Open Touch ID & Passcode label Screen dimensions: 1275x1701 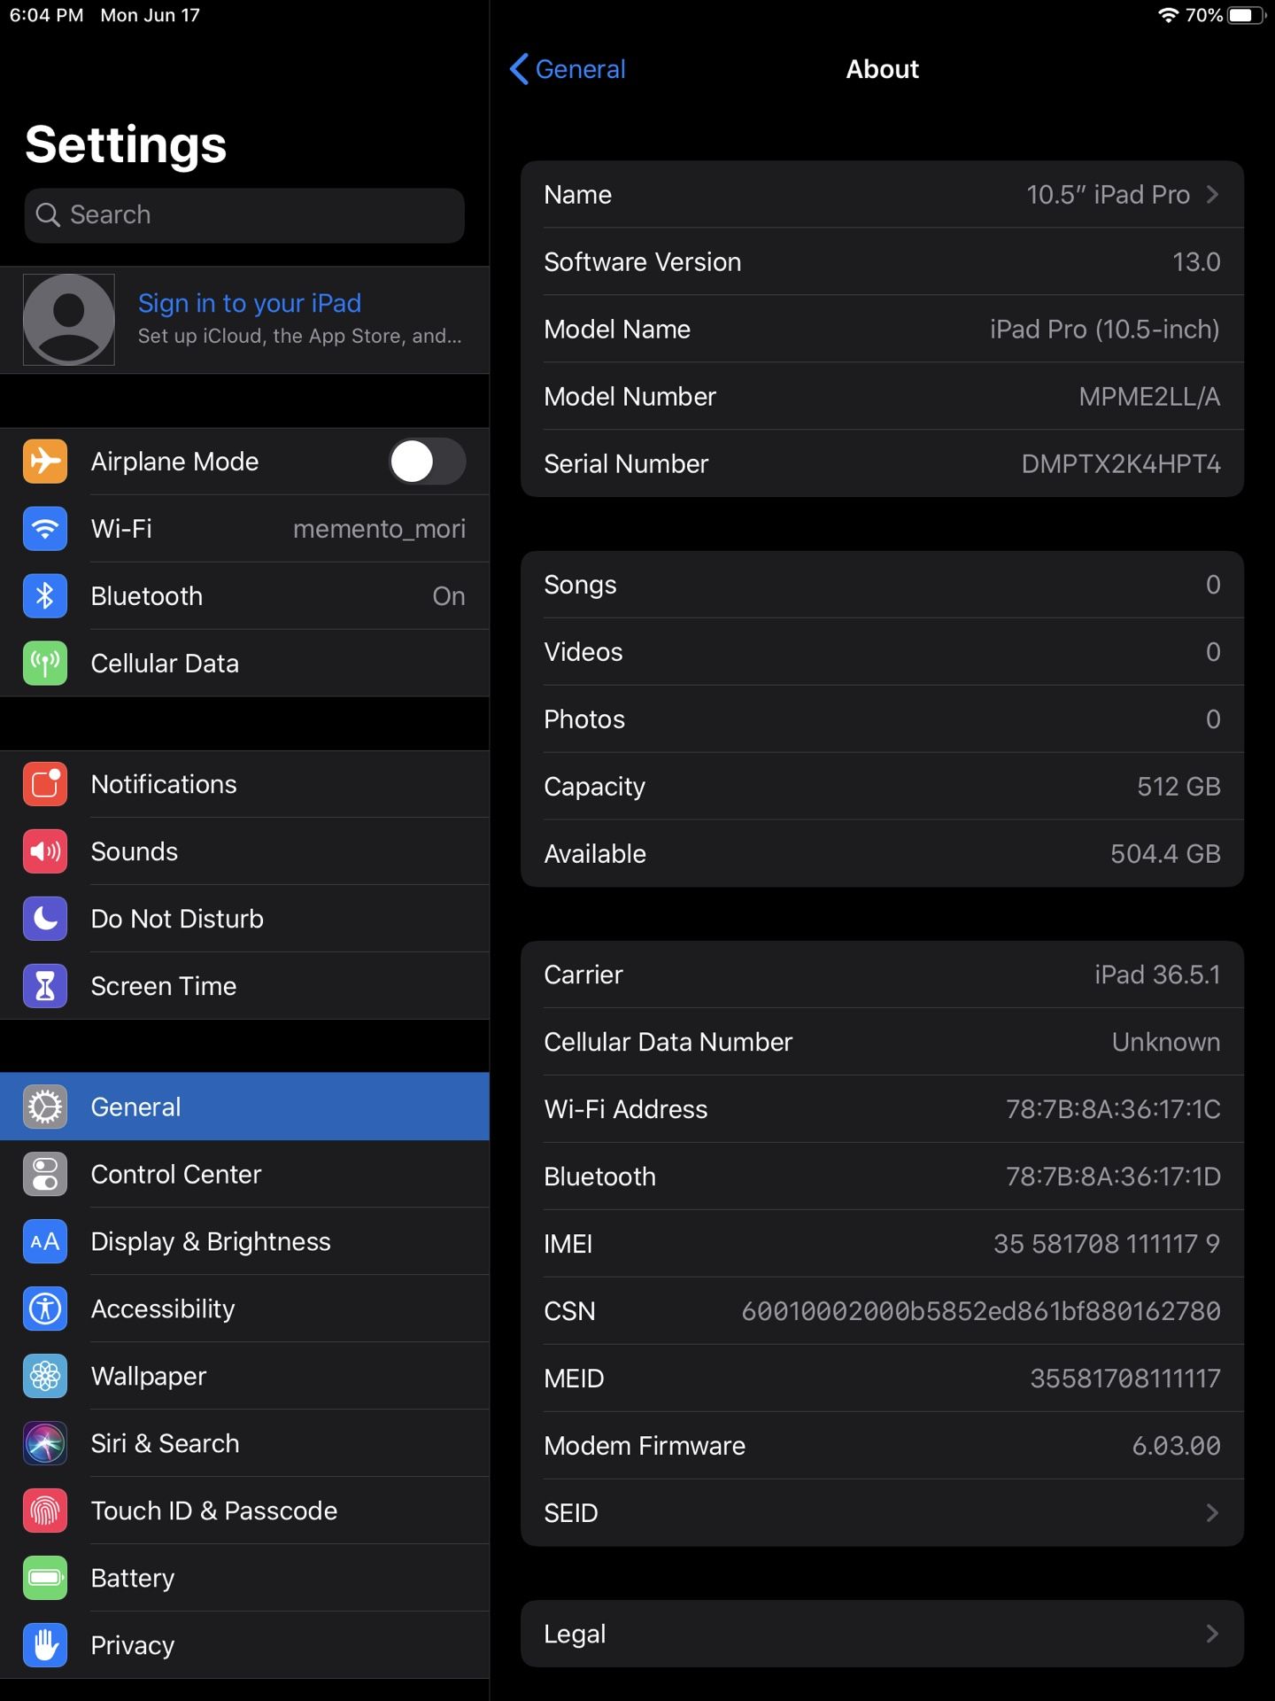[214, 1511]
